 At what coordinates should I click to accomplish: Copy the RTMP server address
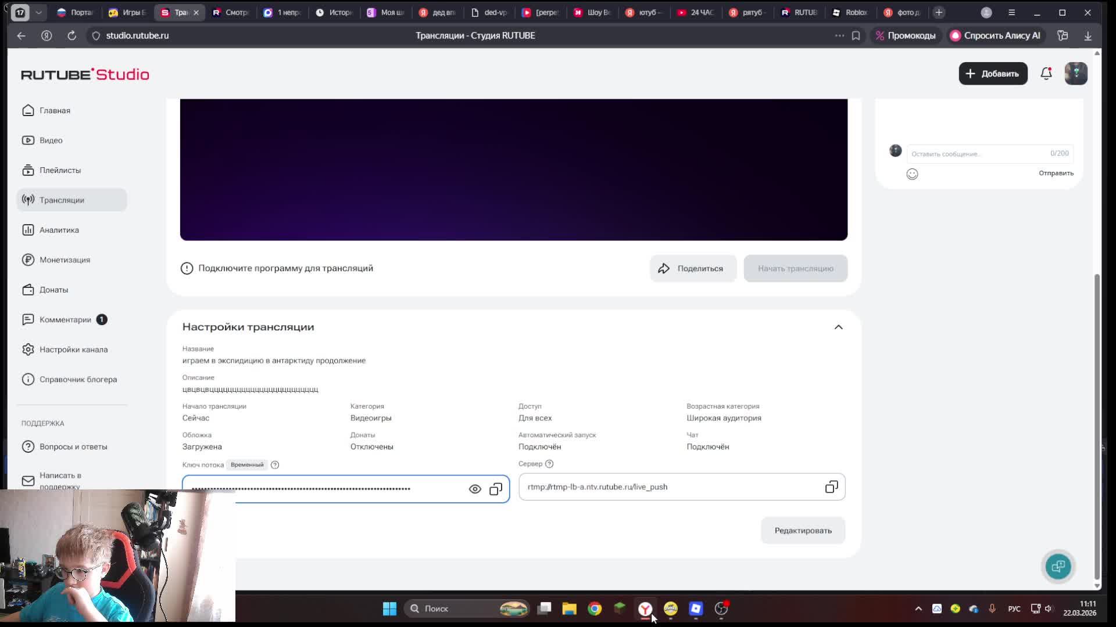pos(831,487)
